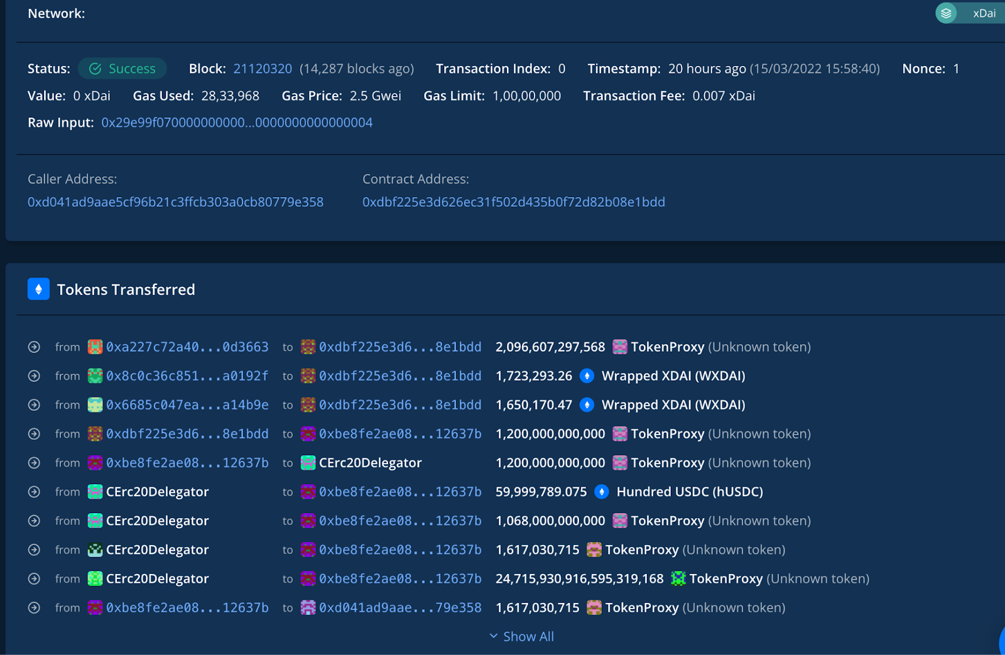Select amount 24,715,930,916,595,319,168

(580, 578)
